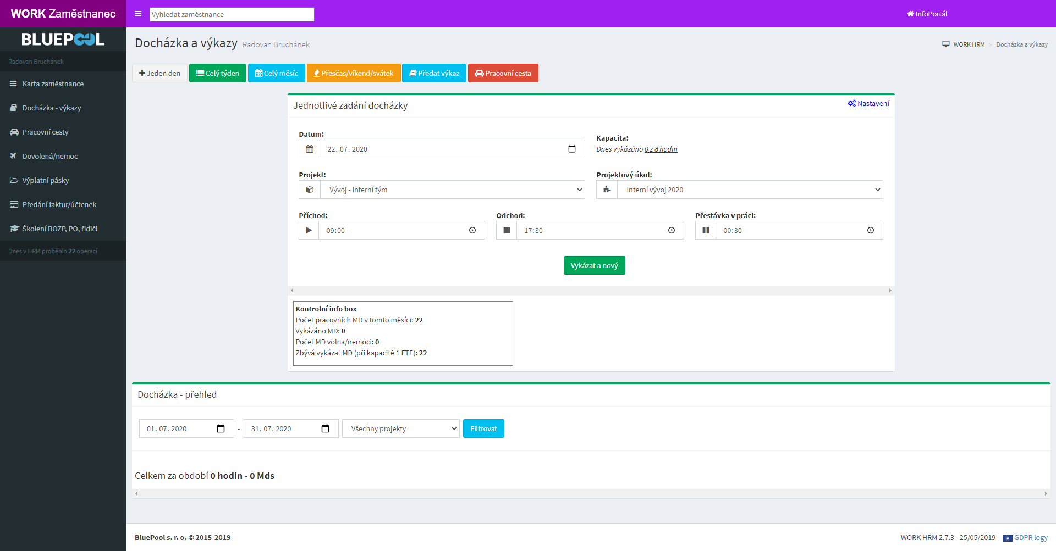1056x551 pixels.
Task: Click the Datum date input
Action: click(x=452, y=149)
